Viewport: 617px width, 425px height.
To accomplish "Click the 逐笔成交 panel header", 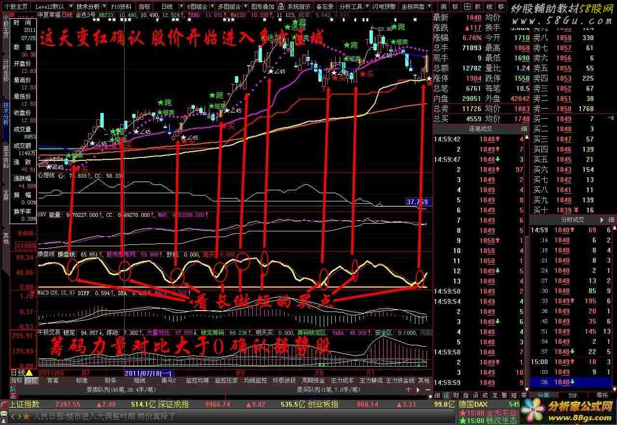I will coord(480,129).
